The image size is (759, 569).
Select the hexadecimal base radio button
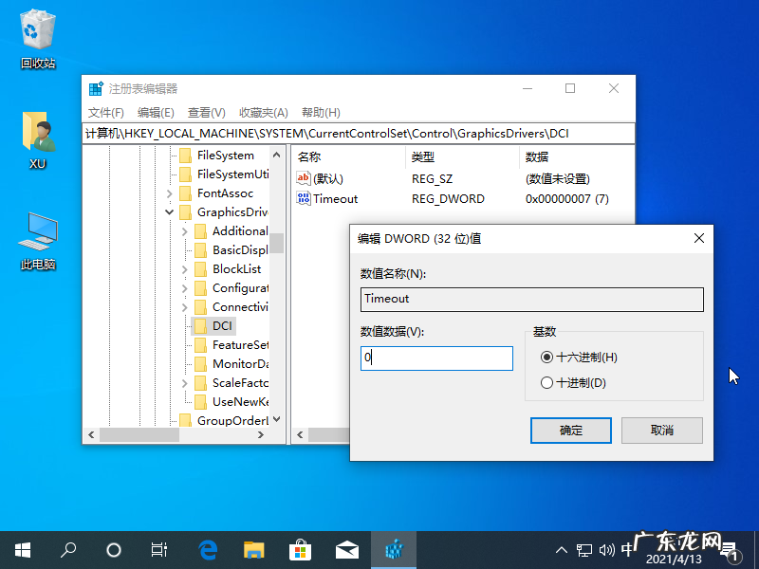coord(546,358)
